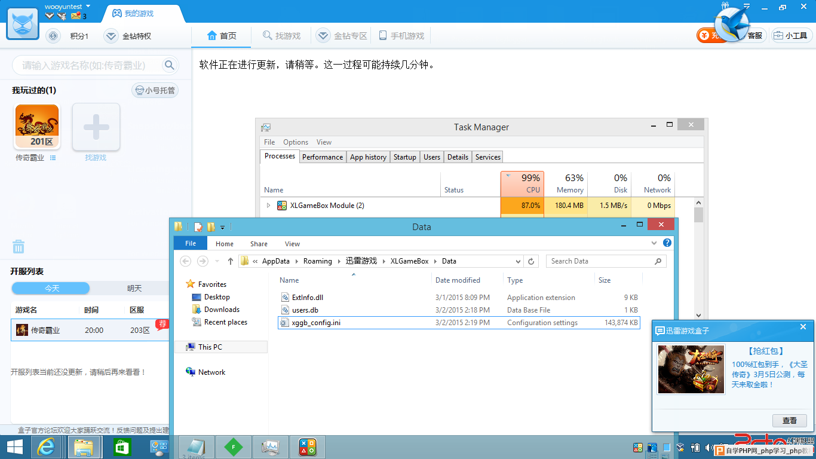The height and width of the screenshot is (459, 816).
Task: Click the gift icon in title bar
Action: 725,6
